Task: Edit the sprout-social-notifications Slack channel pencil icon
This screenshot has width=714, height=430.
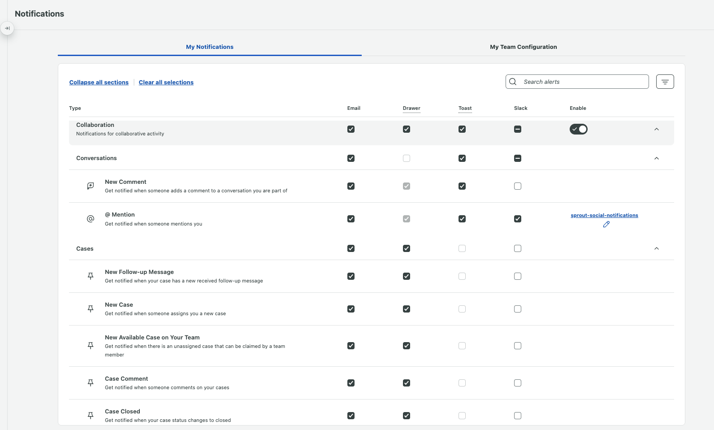Action: coord(606,224)
